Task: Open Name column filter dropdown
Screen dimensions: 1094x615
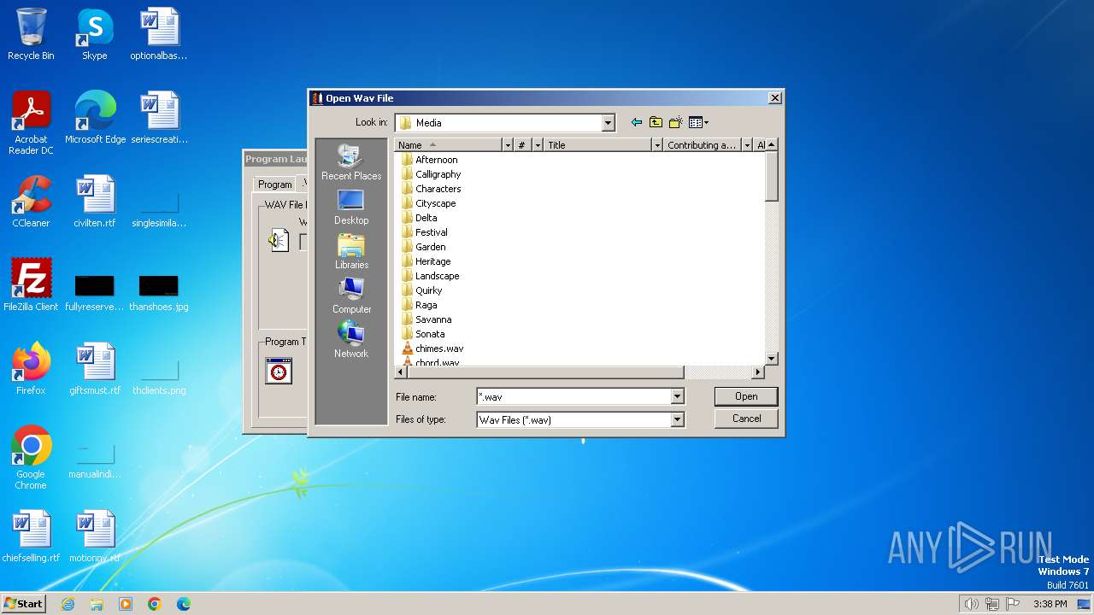Action: coord(508,145)
